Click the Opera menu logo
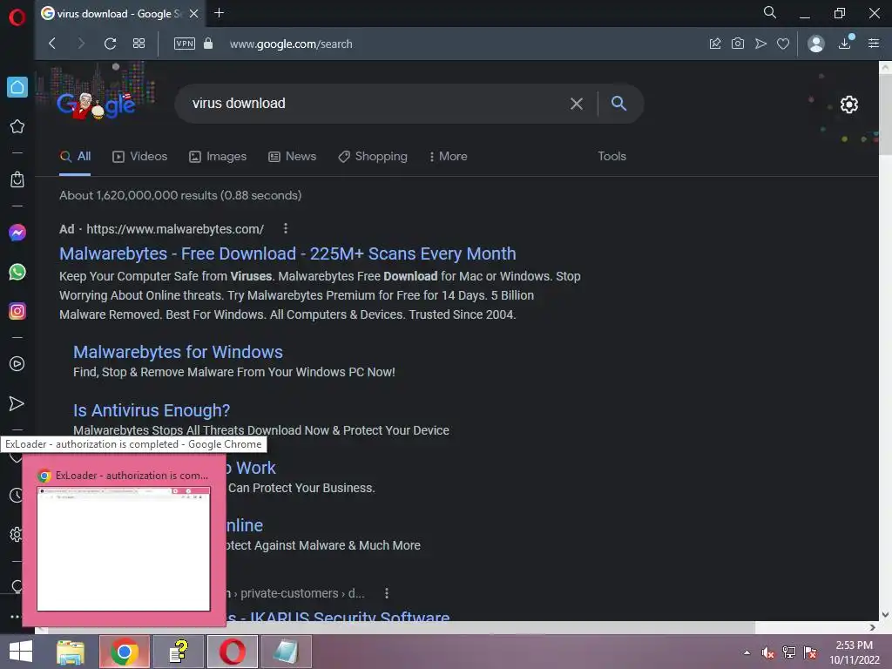 tap(17, 17)
